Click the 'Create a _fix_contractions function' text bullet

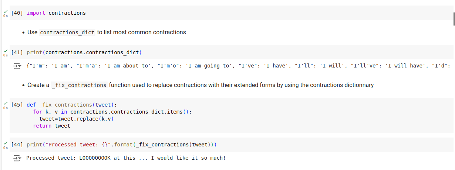point(200,85)
